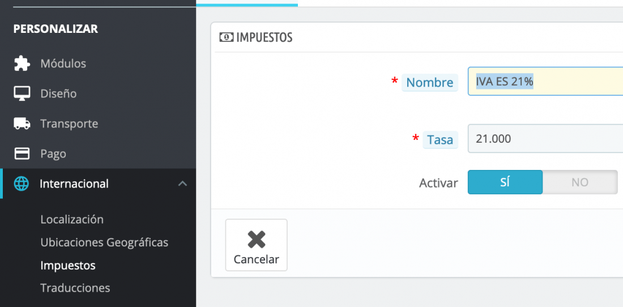Open the Localización submenu item
Image resolution: width=623 pixels, height=307 pixels.
[72, 219]
